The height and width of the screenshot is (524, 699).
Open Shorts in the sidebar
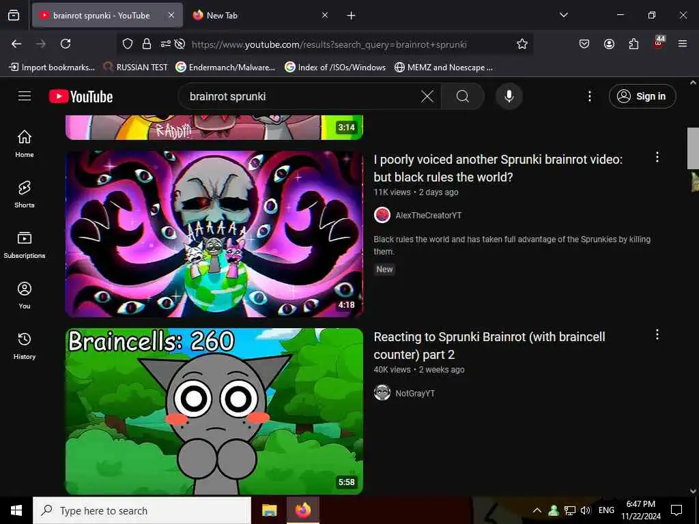[25, 194]
